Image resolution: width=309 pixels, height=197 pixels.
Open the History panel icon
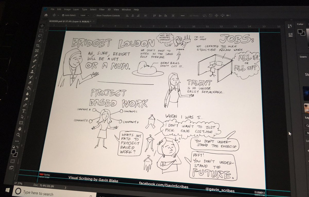click(290, 26)
